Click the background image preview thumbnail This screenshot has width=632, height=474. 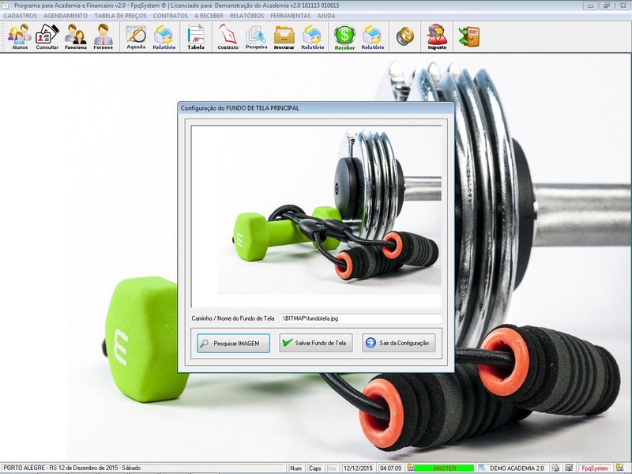click(x=317, y=216)
